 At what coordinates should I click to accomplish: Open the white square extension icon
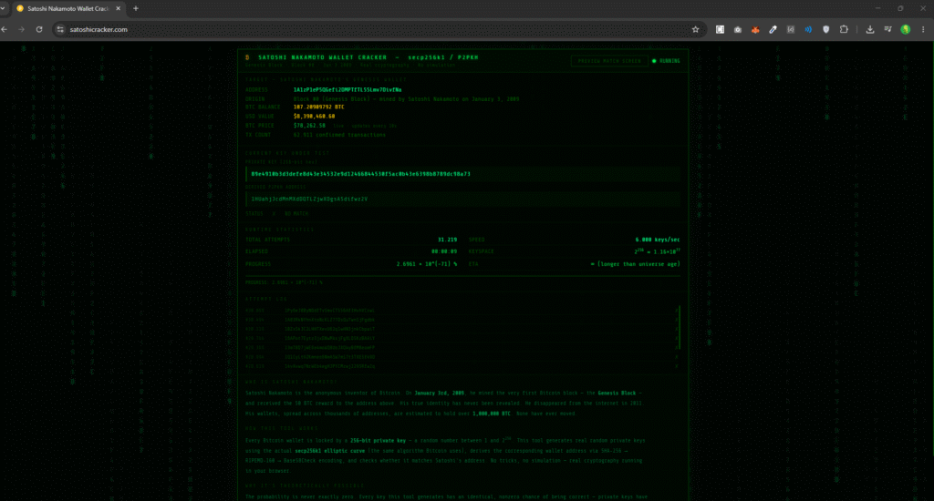[720, 29]
